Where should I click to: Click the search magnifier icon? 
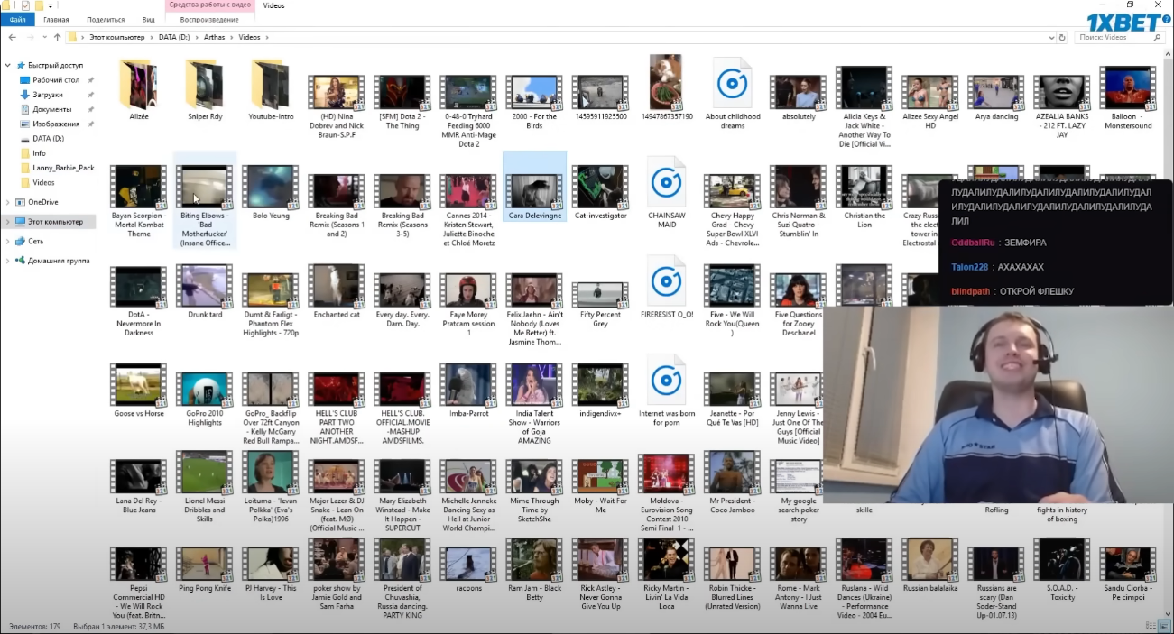(x=1158, y=37)
